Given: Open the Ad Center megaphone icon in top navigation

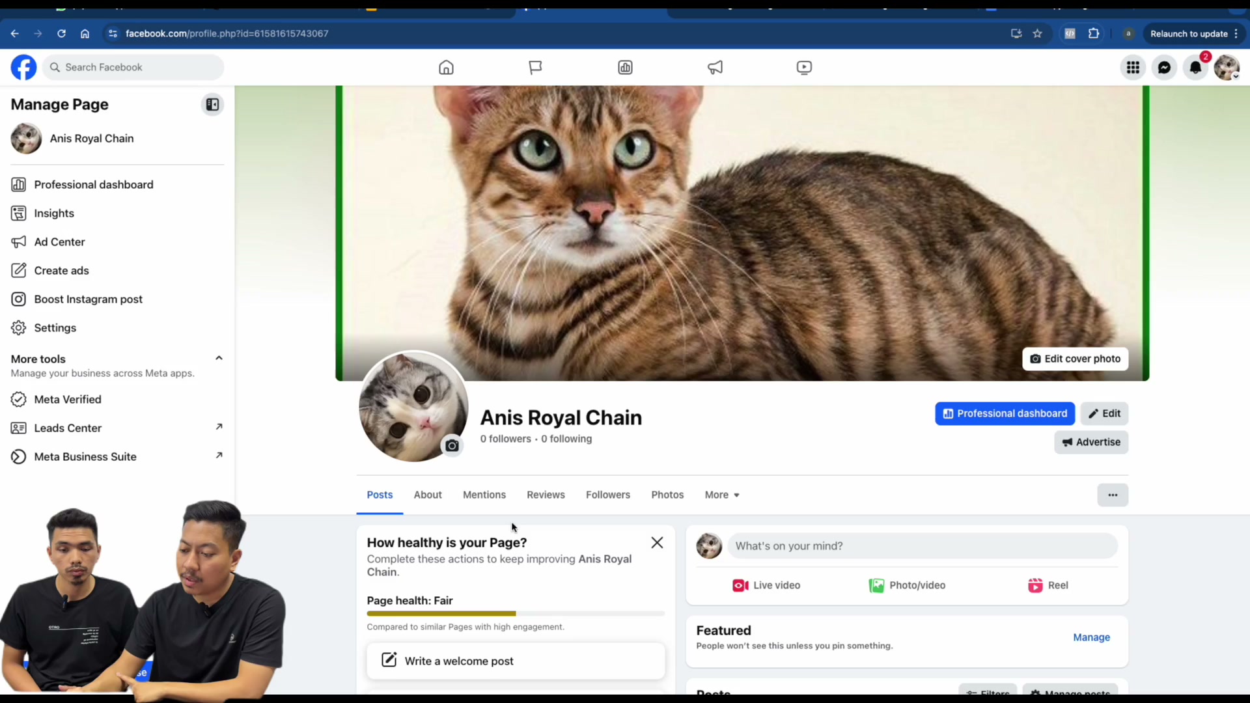Looking at the screenshot, I should (715, 67).
